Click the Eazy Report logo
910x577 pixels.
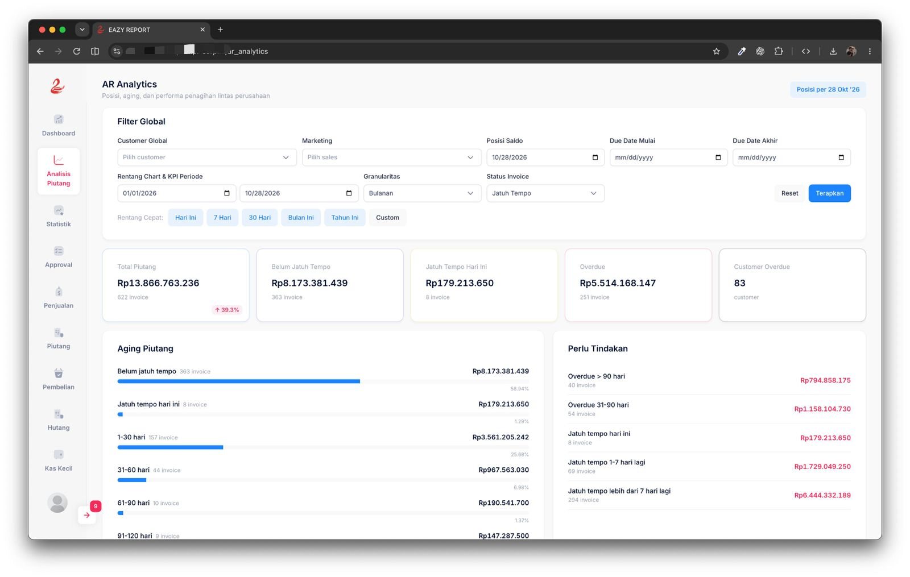tap(57, 86)
